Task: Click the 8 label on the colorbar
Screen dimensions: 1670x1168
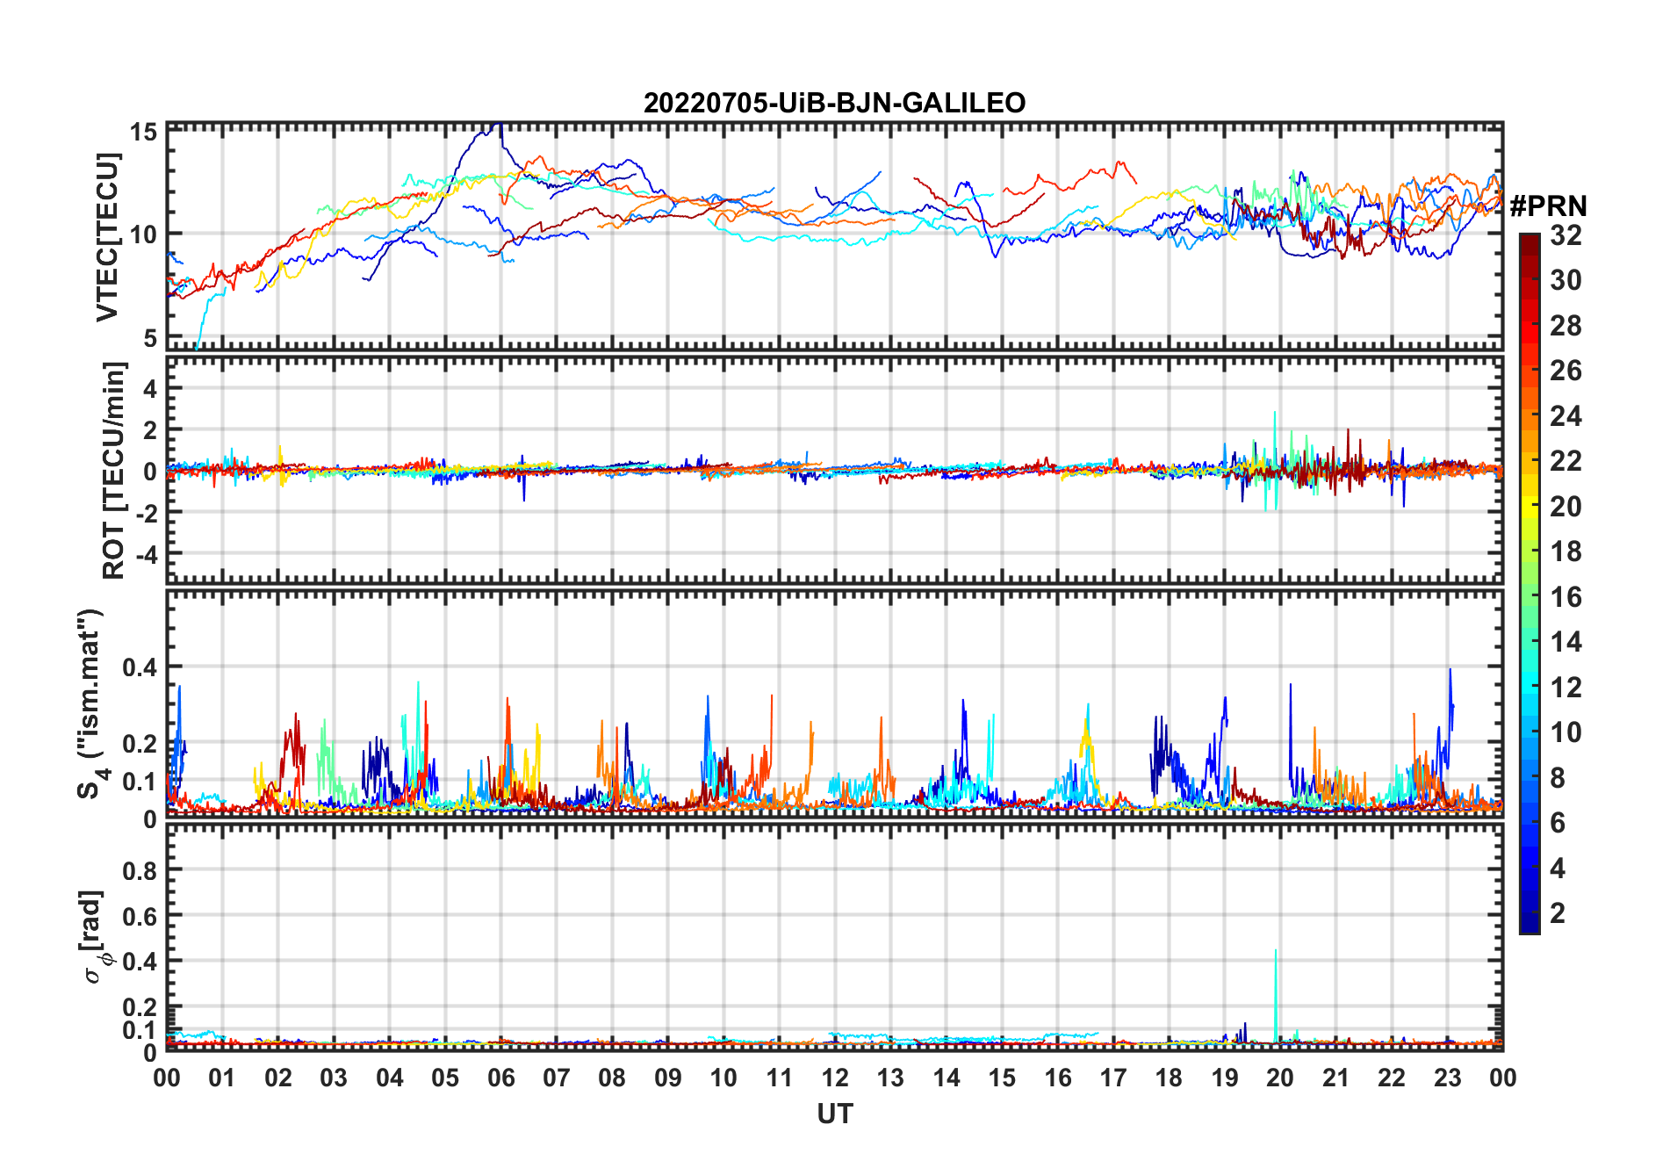Action: coord(1558,778)
